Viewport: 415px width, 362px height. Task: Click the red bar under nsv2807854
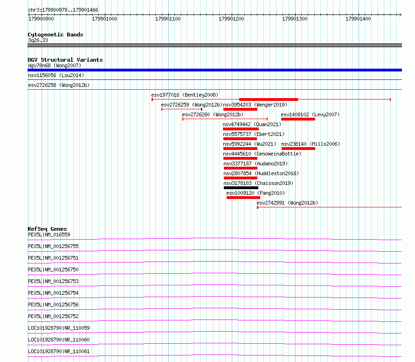241,178
